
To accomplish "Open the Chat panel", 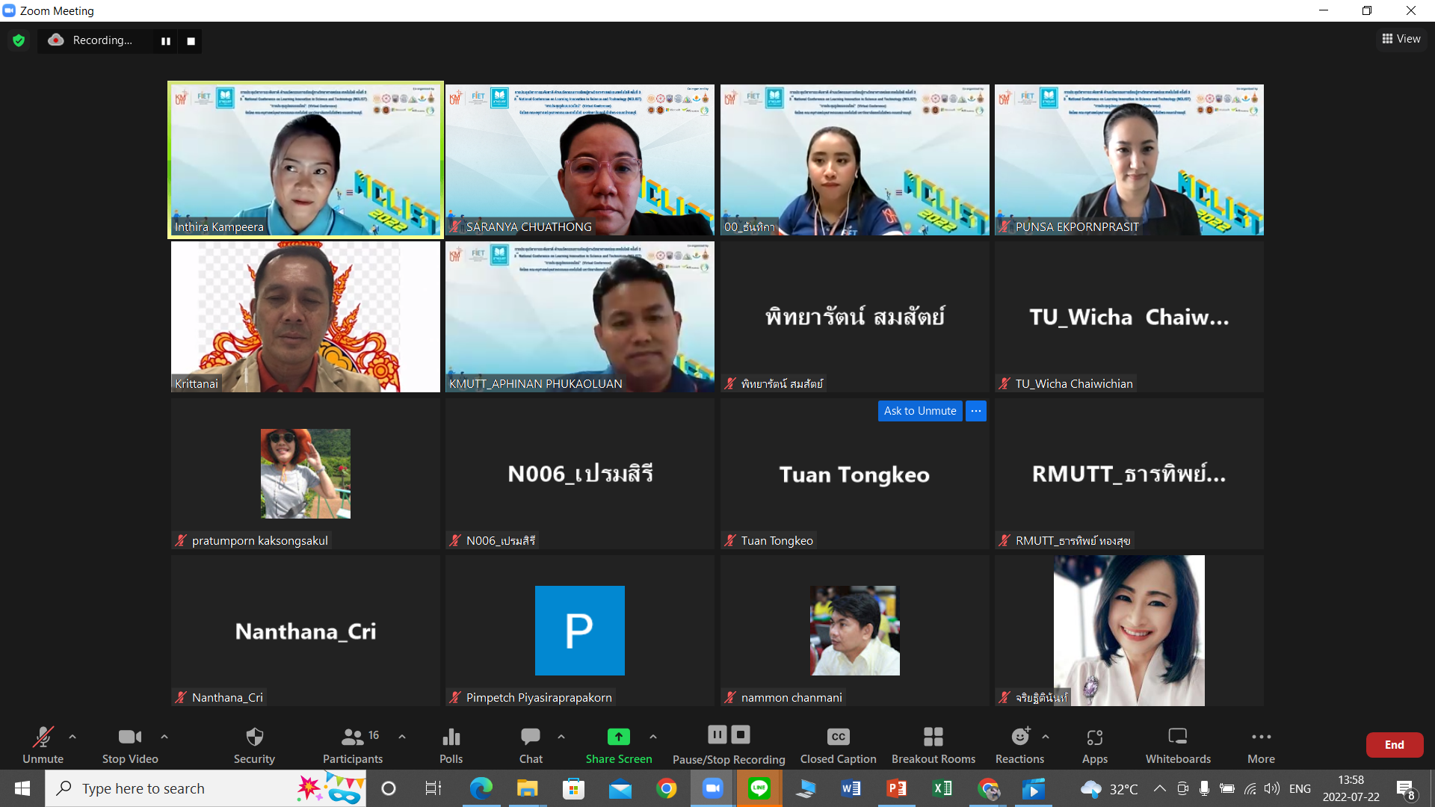I will [x=531, y=745].
